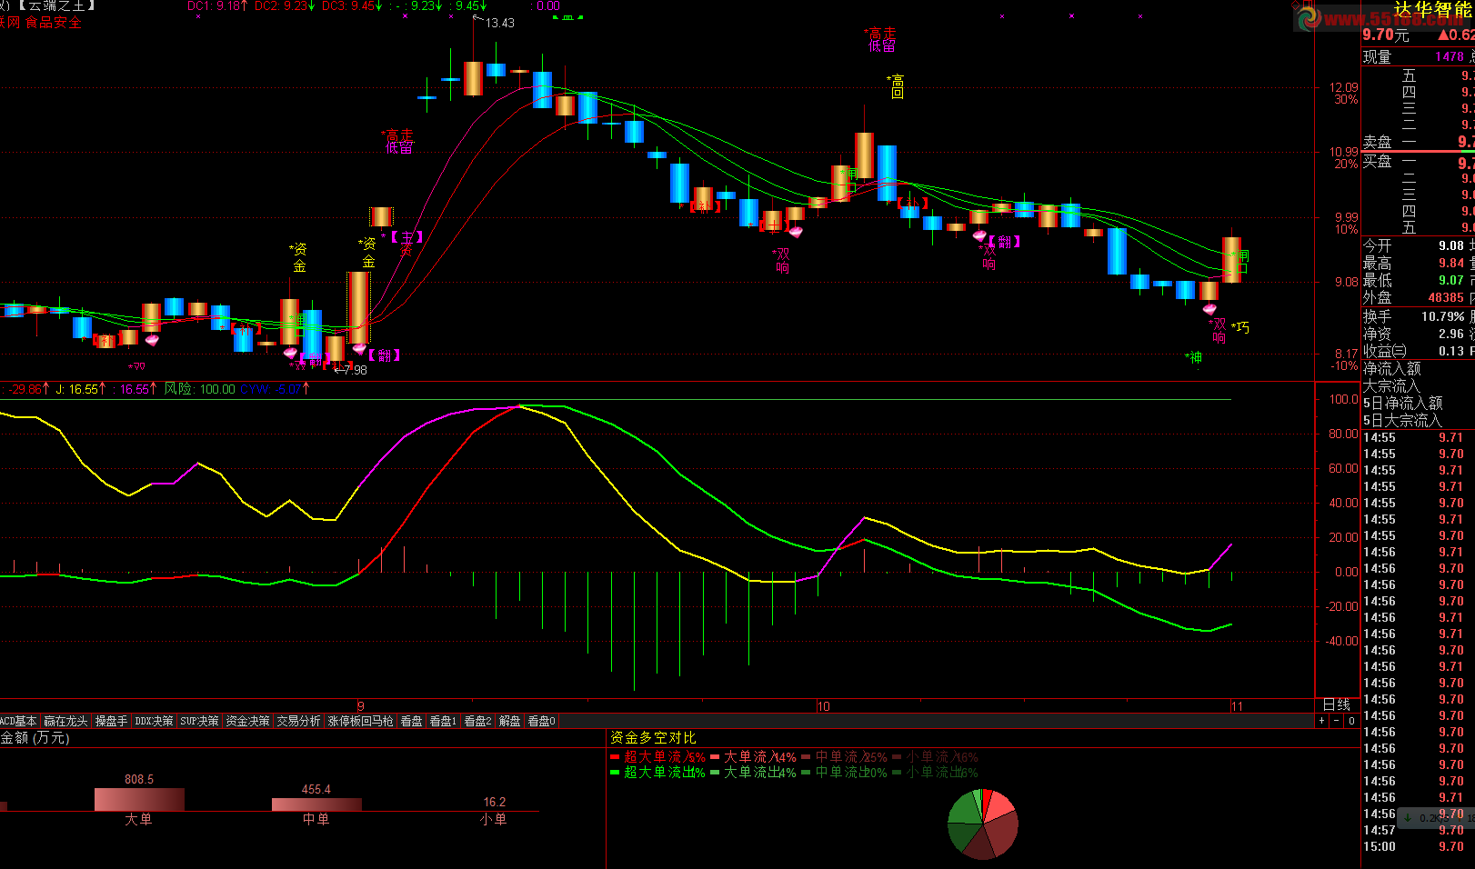Select the DDX决策 tab

[154, 721]
